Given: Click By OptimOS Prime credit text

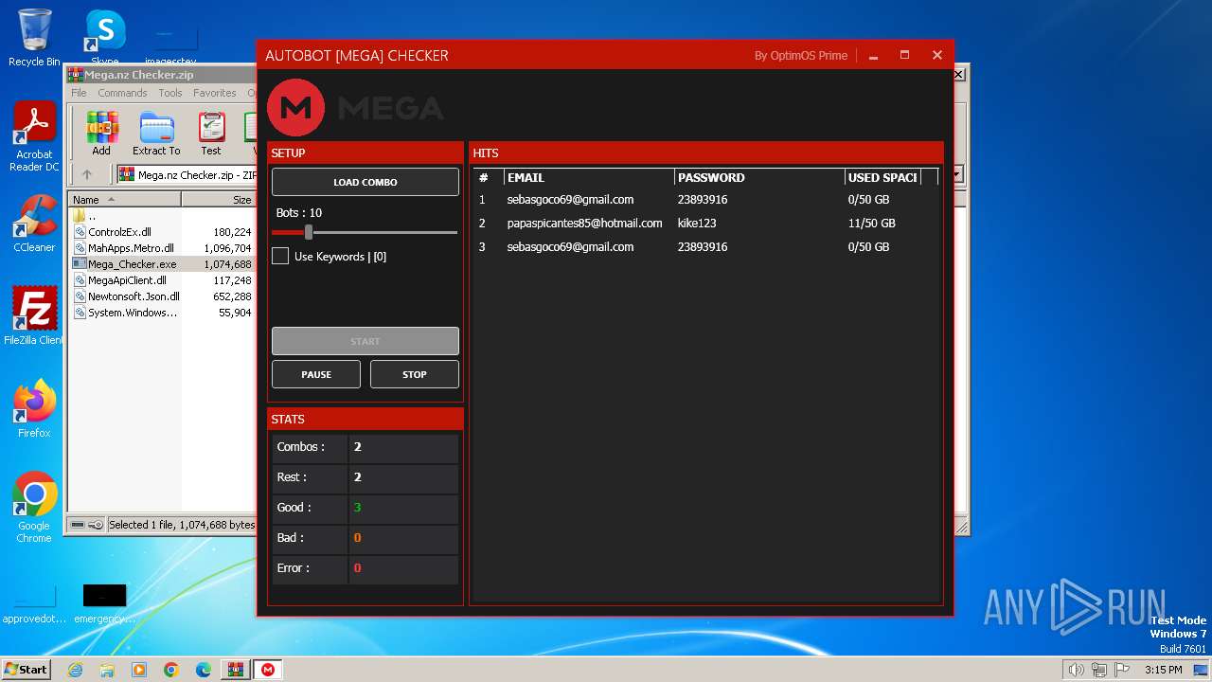Looking at the screenshot, I should click(x=801, y=56).
